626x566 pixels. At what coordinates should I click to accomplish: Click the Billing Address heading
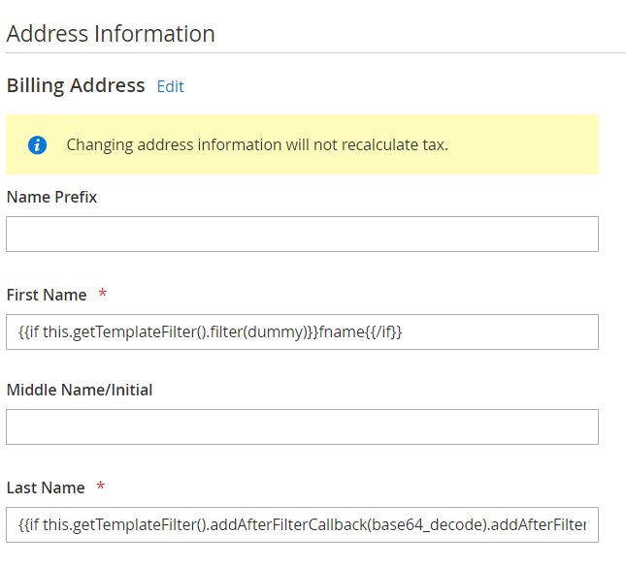(76, 85)
